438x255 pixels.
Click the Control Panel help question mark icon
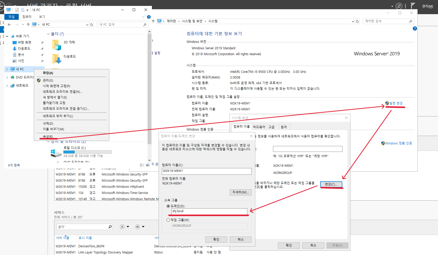[x=415, y=28]
